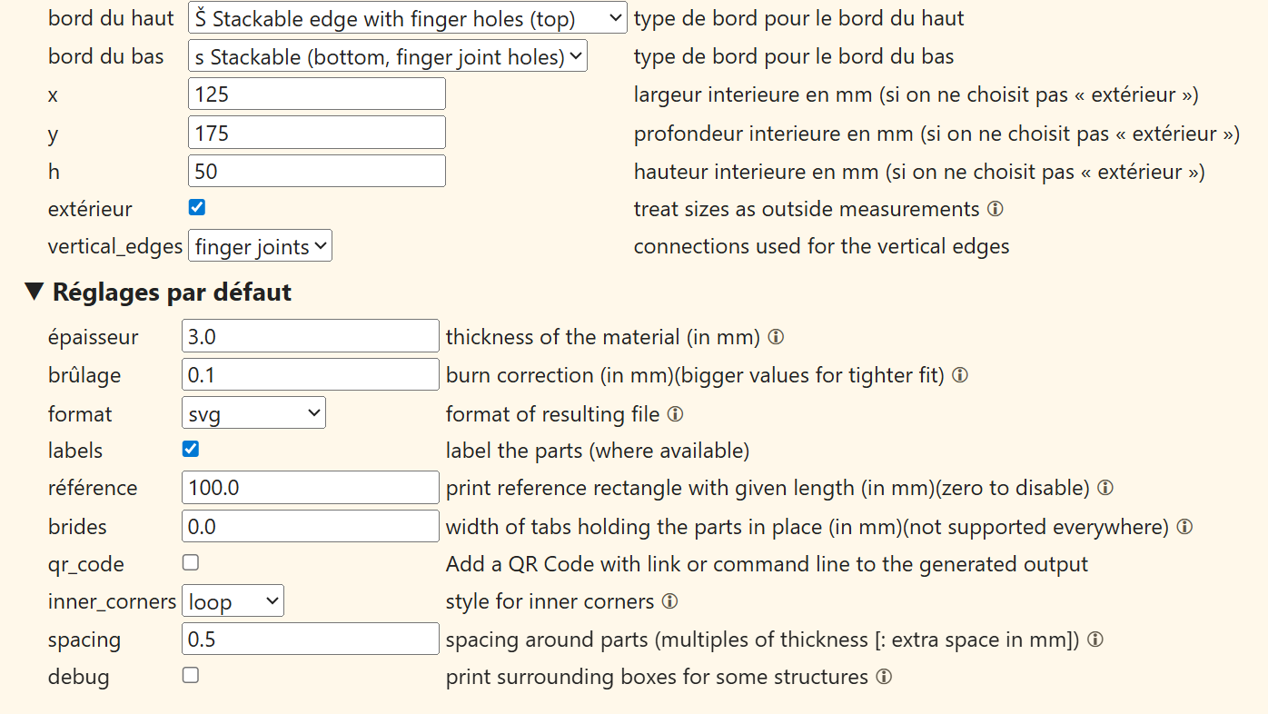Click info icon after tabs width description
1268x714 pixels.
tap(1184, 527)
